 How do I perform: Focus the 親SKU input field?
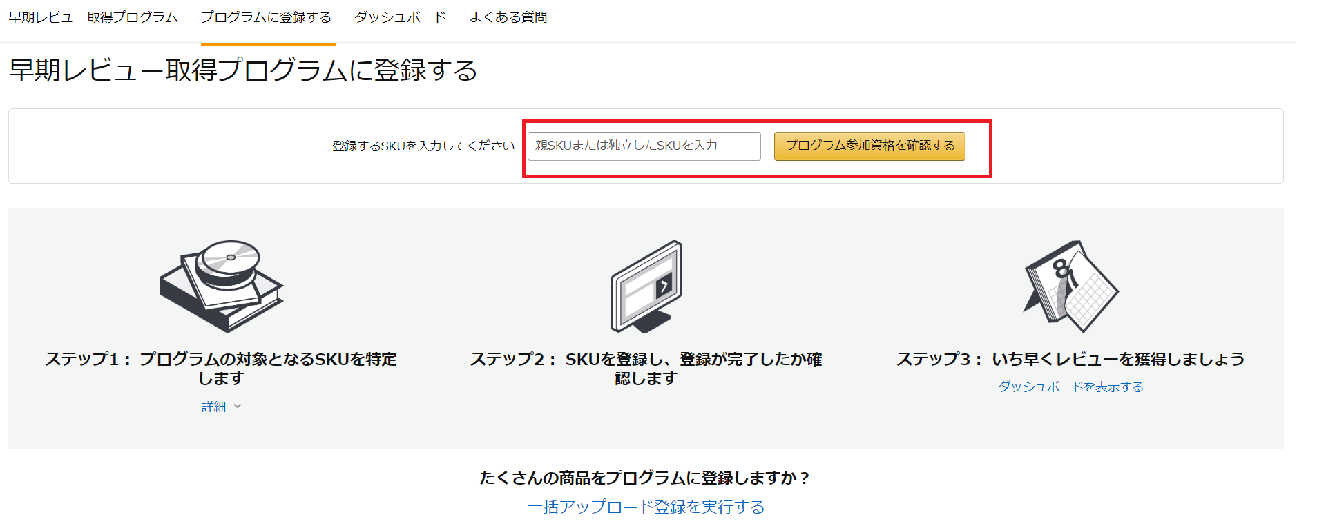[644, 146]
